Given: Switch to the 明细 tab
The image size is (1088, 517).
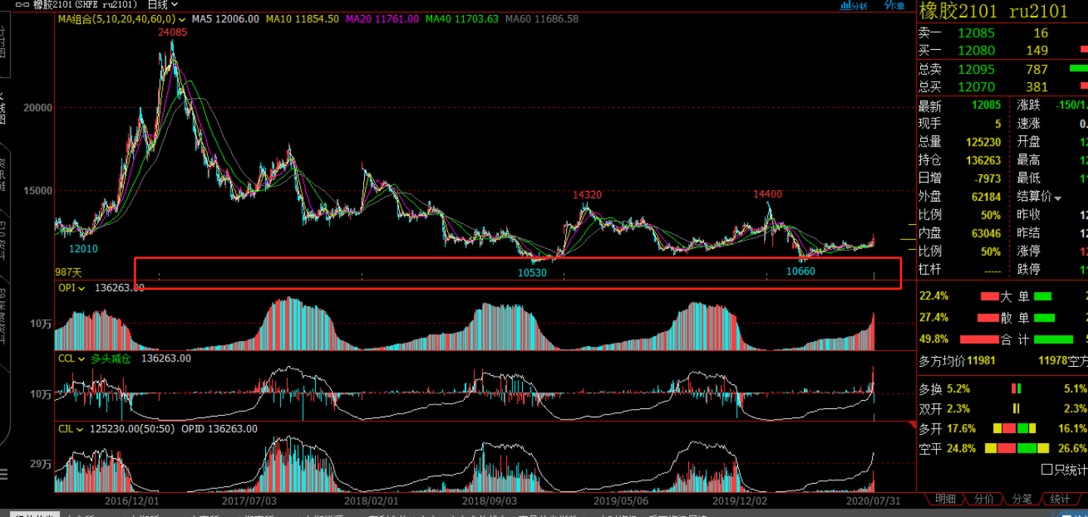Looking at the screenshot, I should (x=944, y=499).
